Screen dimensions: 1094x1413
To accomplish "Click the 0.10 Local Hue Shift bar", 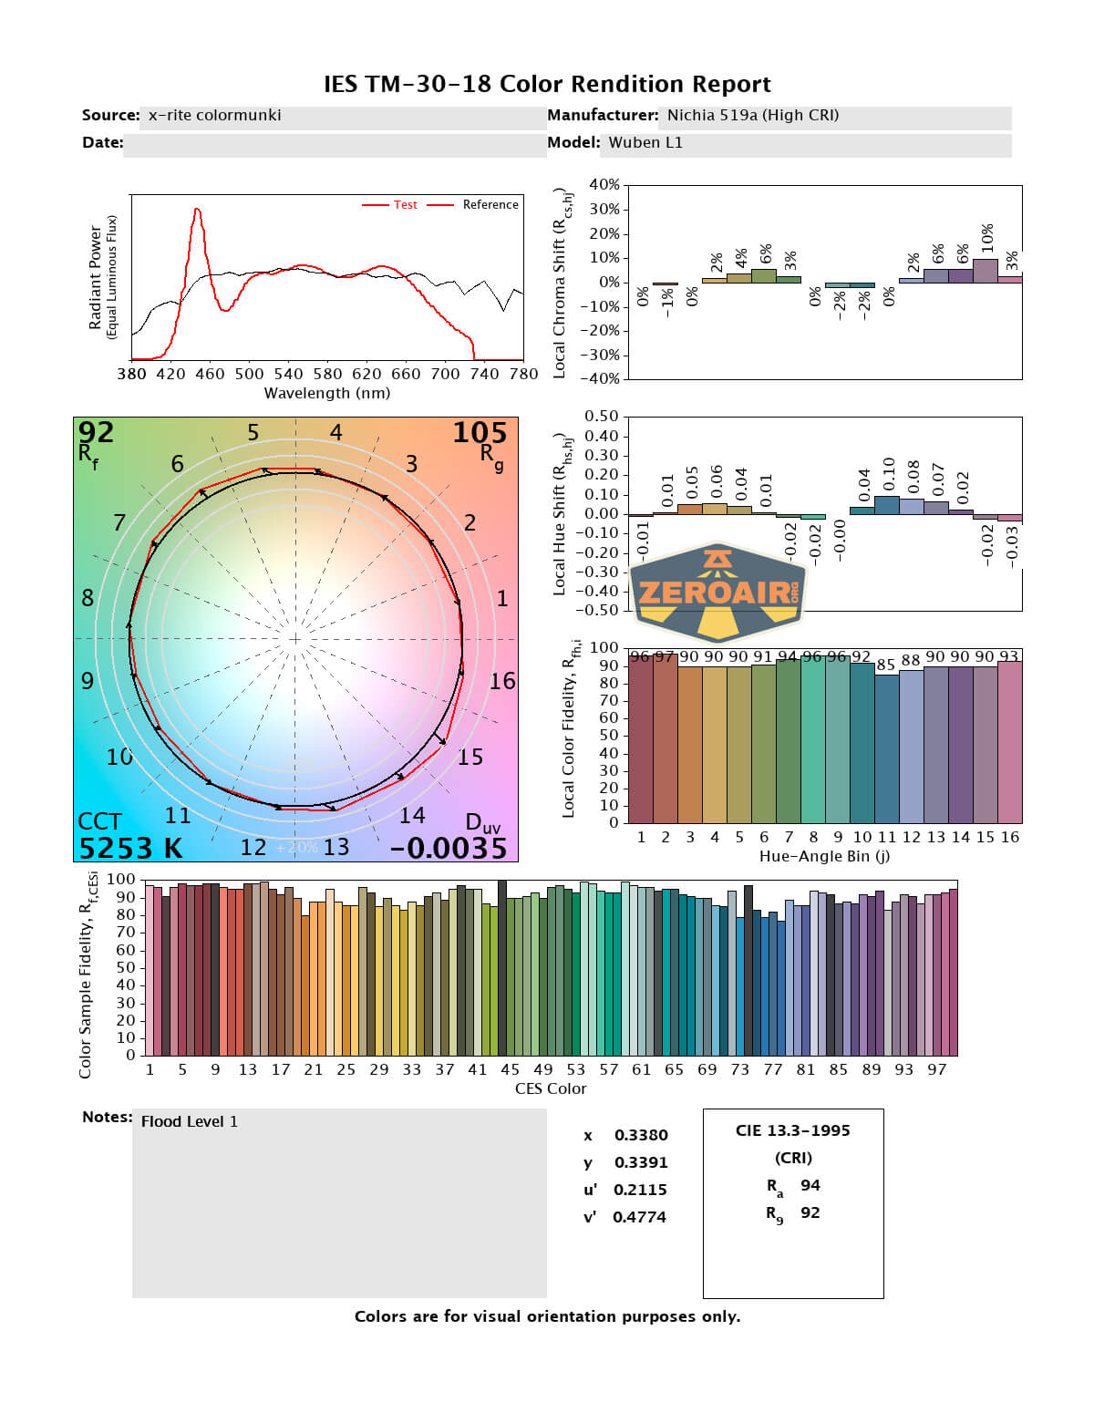I will coord(887,505).
